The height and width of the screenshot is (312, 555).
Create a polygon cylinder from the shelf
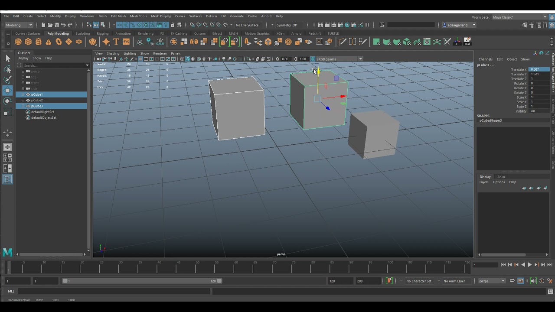point(39,42)
